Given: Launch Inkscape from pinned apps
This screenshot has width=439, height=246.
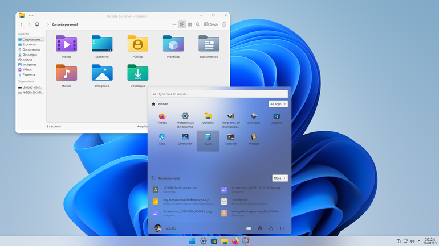Looking at the screenshot, I should [x=254, y=119].
